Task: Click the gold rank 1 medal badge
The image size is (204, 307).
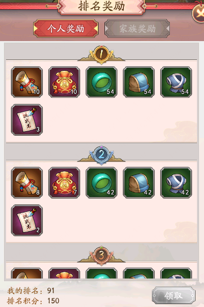Action: 102,54
